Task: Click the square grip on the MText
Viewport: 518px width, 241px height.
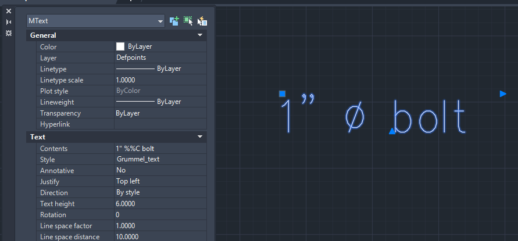Action: [282, 93]
